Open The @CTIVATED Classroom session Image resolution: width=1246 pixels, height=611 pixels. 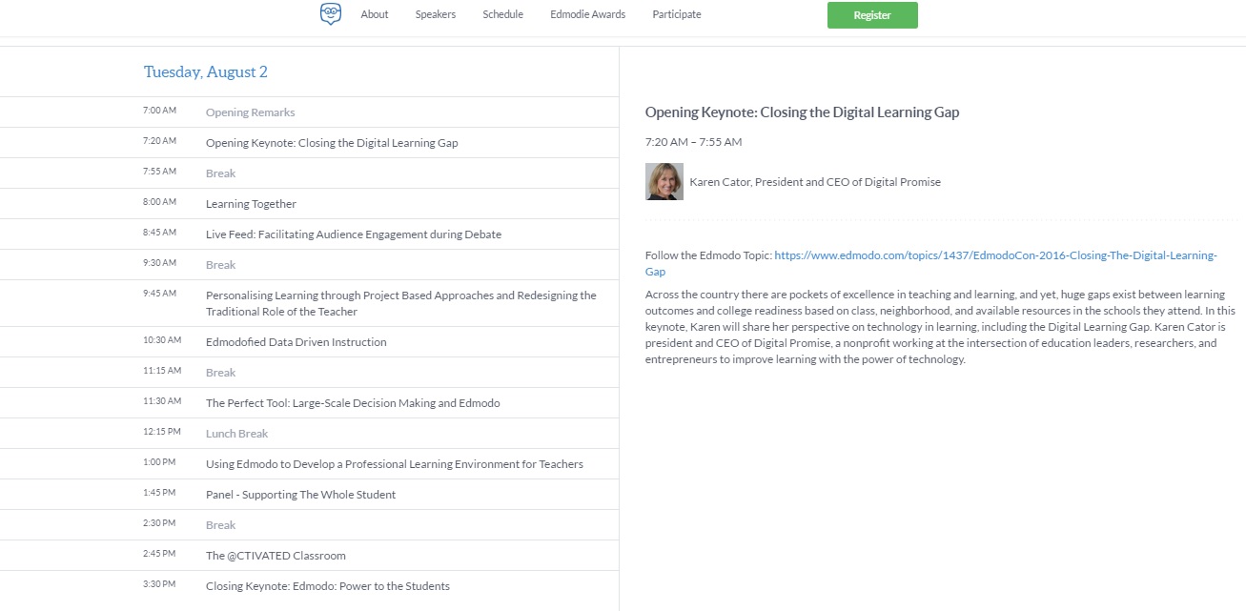(276, 556)
